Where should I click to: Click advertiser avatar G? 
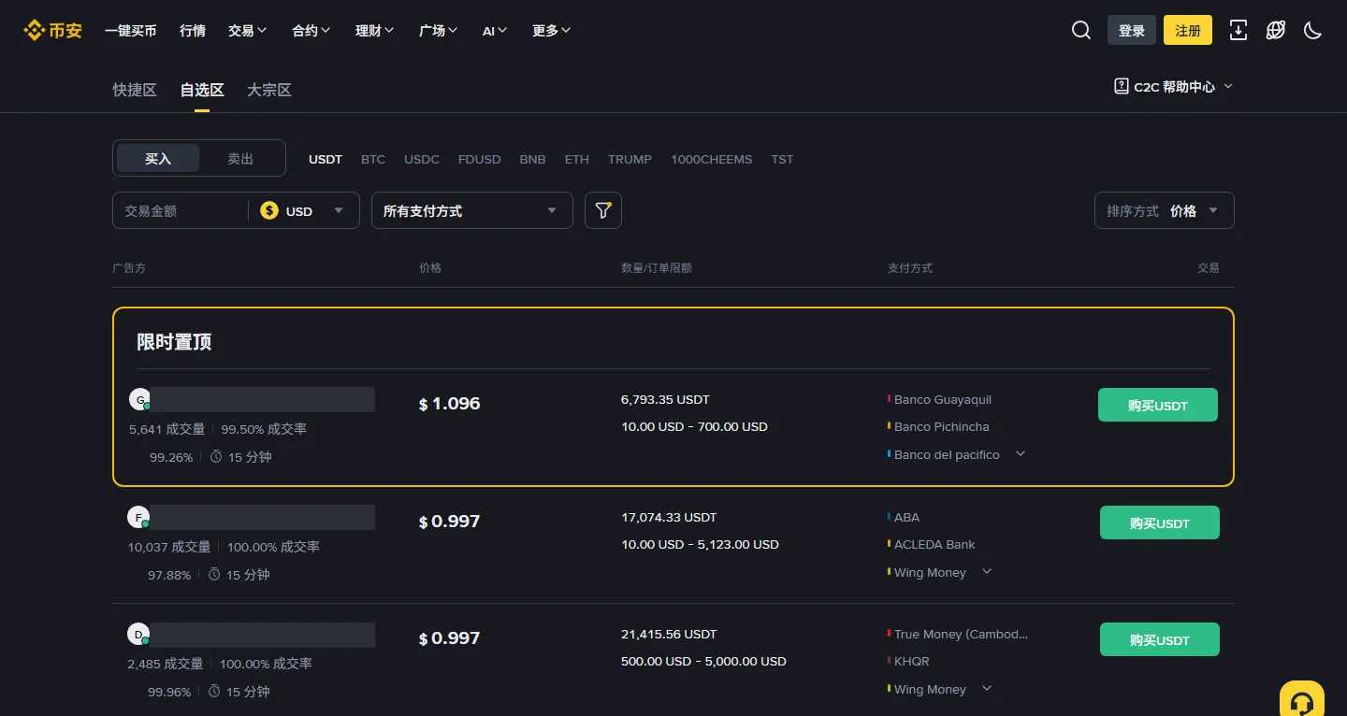pyautogui.click(x=140, y=400)
